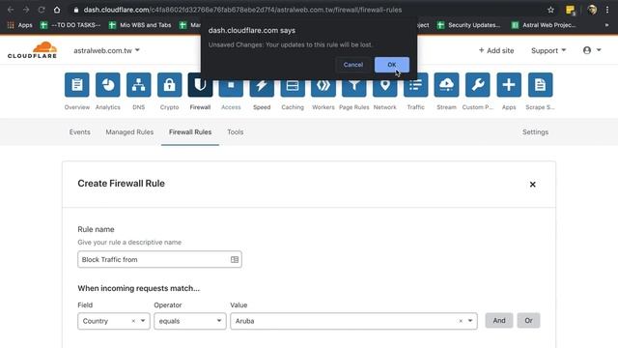The height and width of the screenshot is (348, 618).
Task: Expand the astralweb.com.tw site dropdown
Action: pyautogui.click(x=107, y=50)
